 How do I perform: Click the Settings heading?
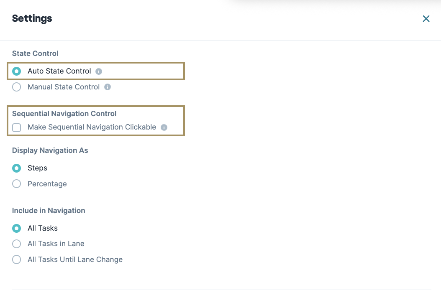pos(32,18)
